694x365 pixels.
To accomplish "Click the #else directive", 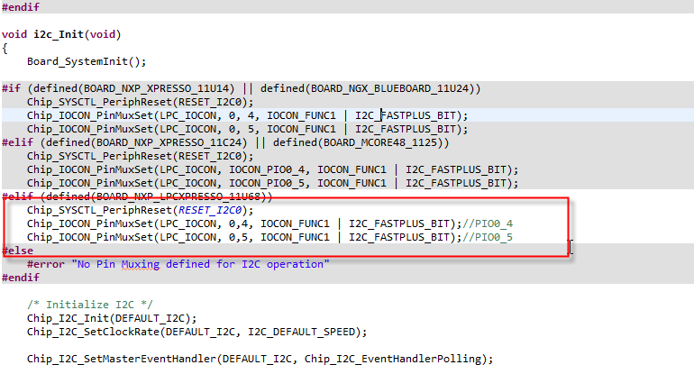I will coord(18,251).
